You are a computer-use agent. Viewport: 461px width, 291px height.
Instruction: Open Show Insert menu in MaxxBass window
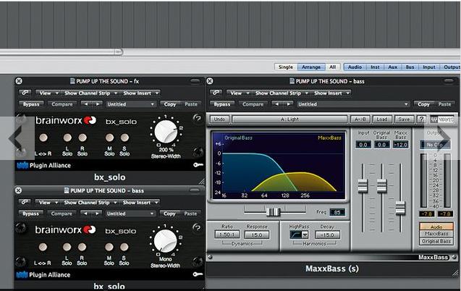331,93
